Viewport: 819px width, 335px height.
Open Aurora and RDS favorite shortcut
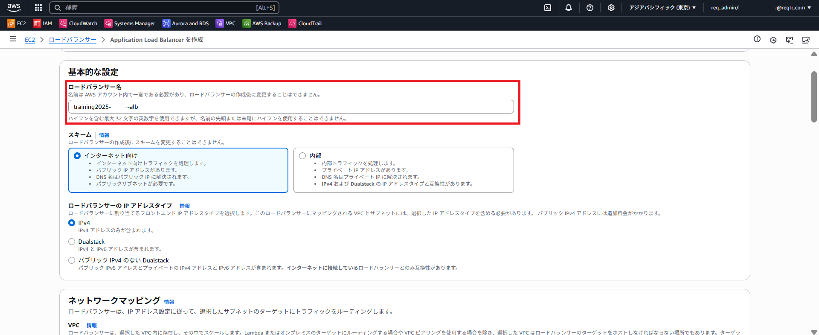coord(186,23)
